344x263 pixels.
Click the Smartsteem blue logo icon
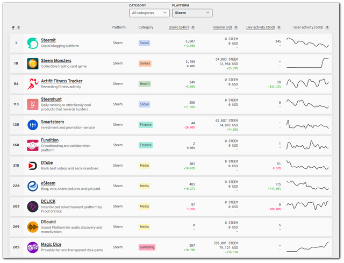click(x=33, y=125)
